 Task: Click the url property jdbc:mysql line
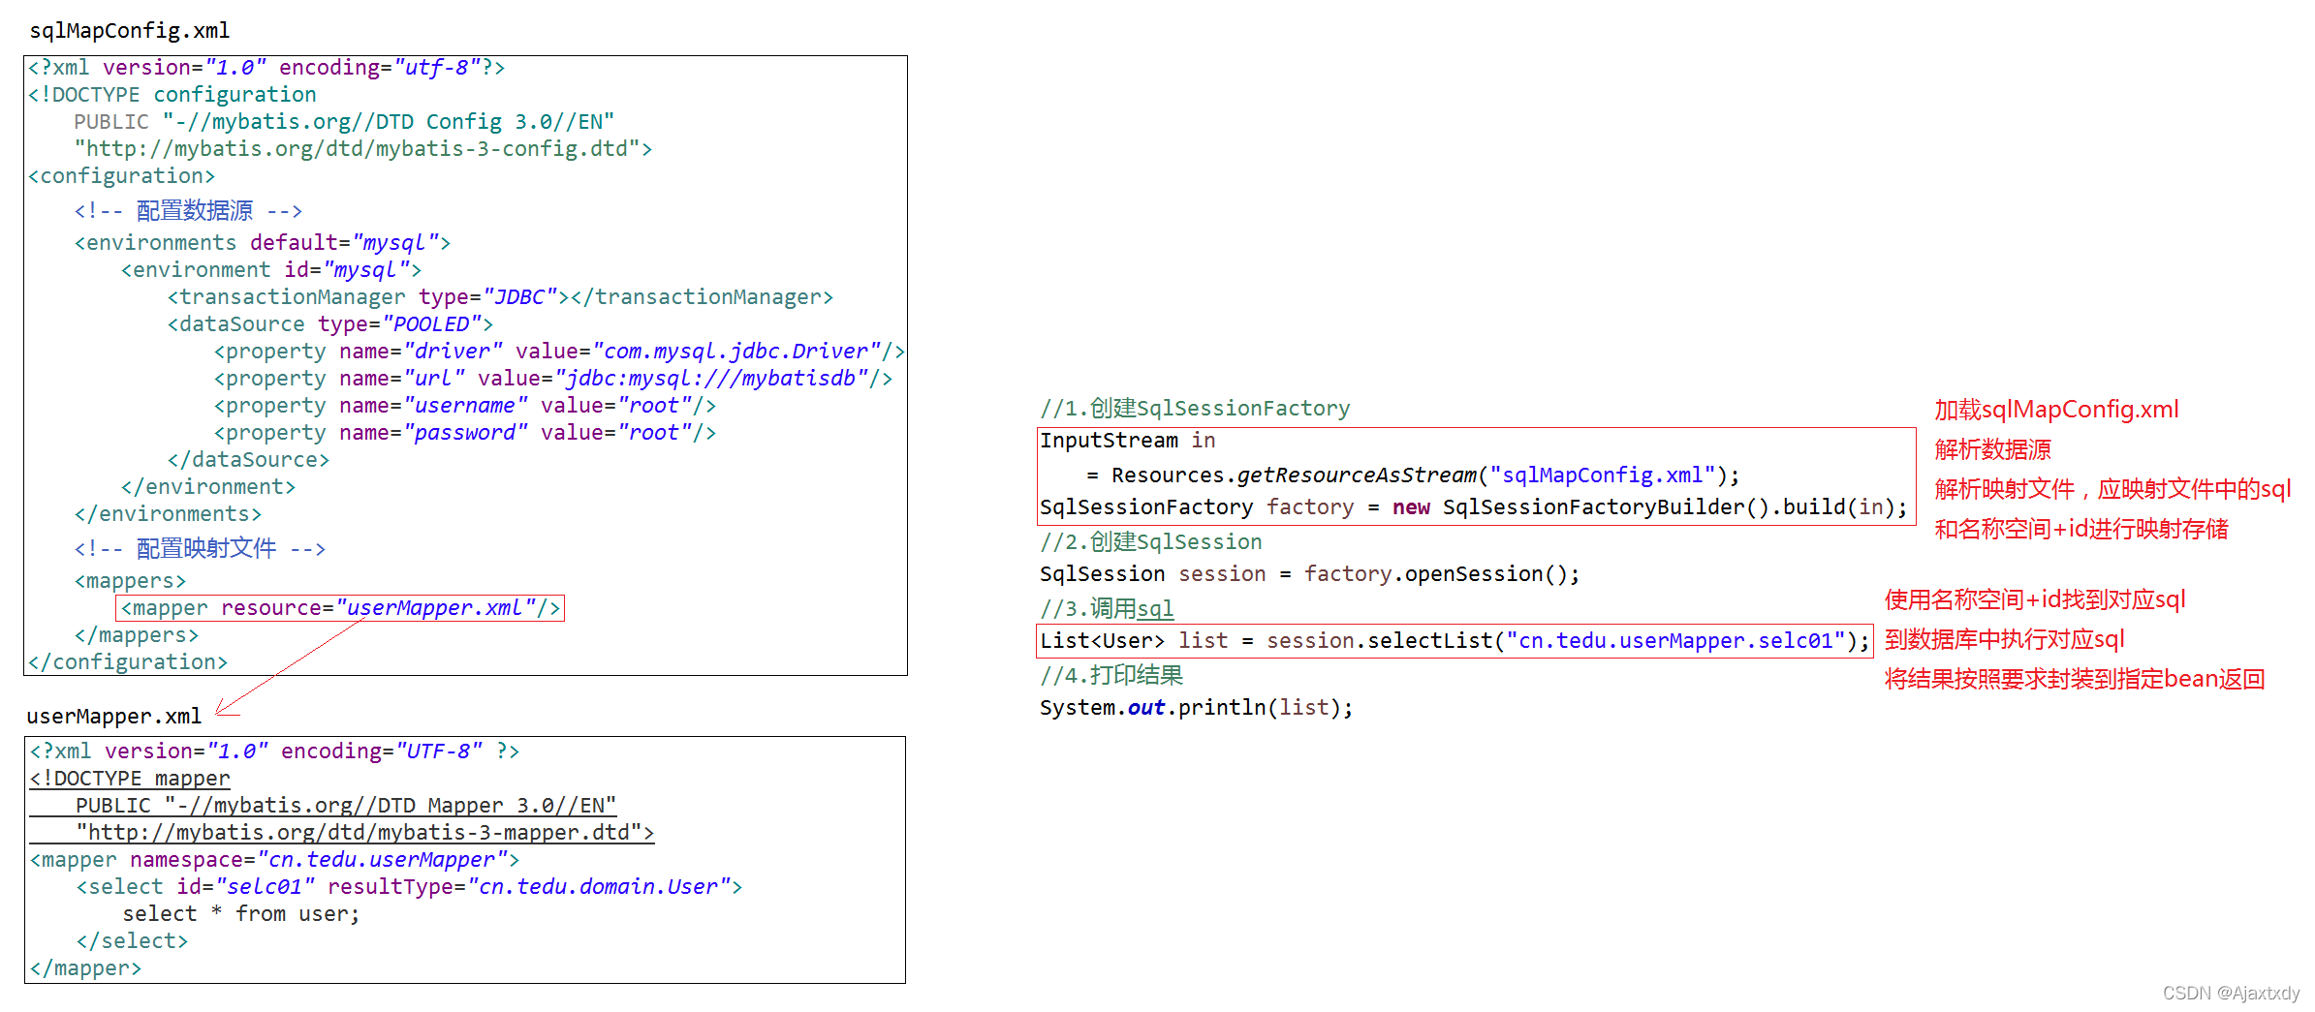553,379
